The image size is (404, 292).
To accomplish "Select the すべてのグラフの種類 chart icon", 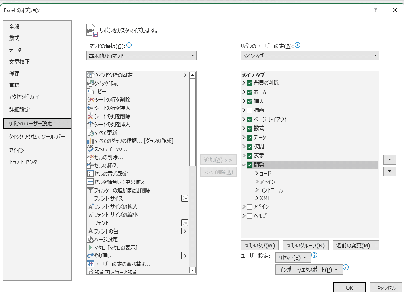I will 90,141.
